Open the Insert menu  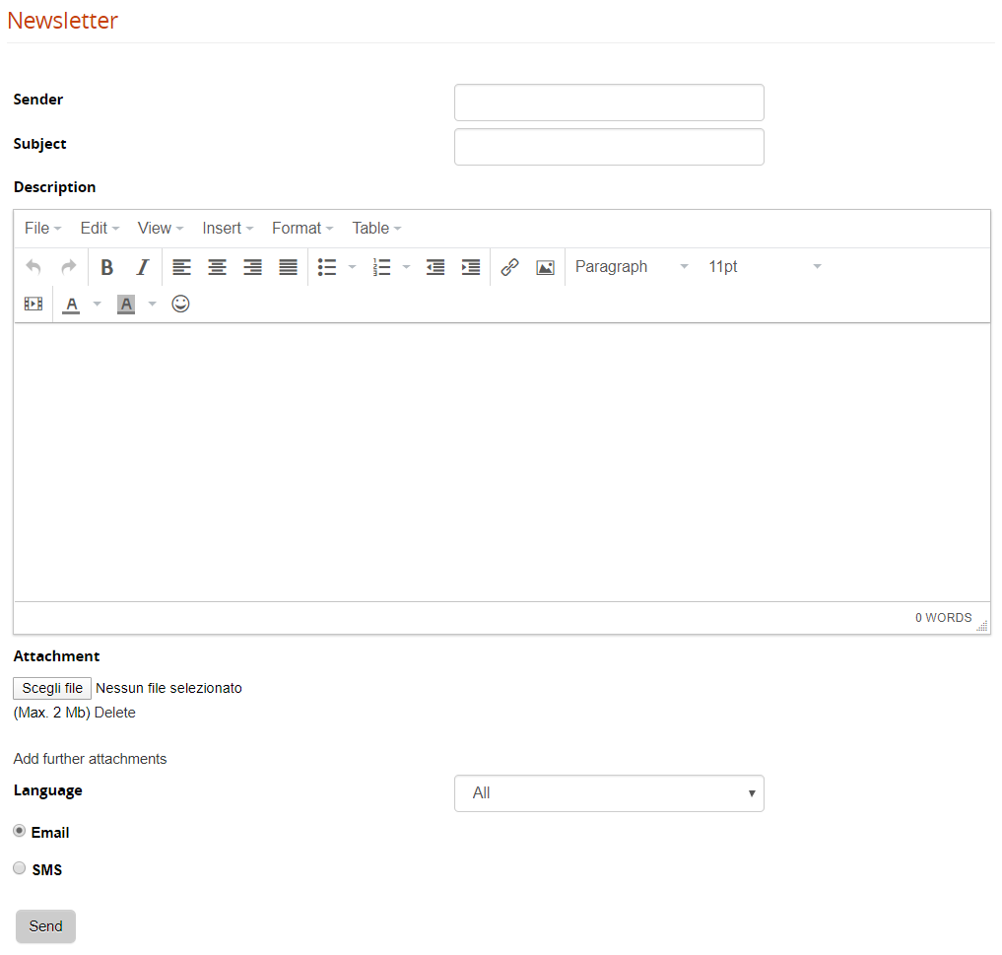click(228, 228)
